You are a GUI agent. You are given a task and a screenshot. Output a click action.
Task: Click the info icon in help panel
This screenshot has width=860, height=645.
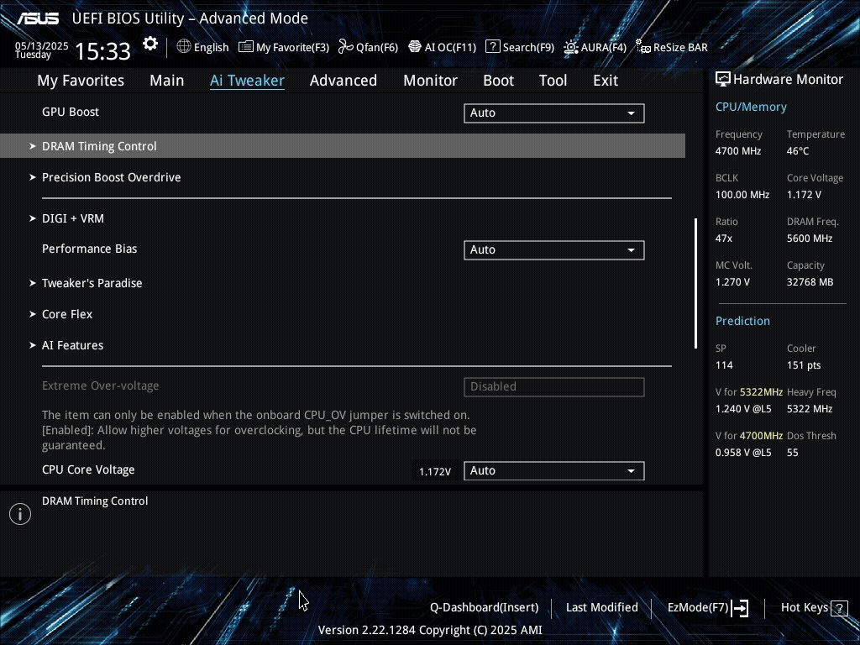tap(20, 514)
